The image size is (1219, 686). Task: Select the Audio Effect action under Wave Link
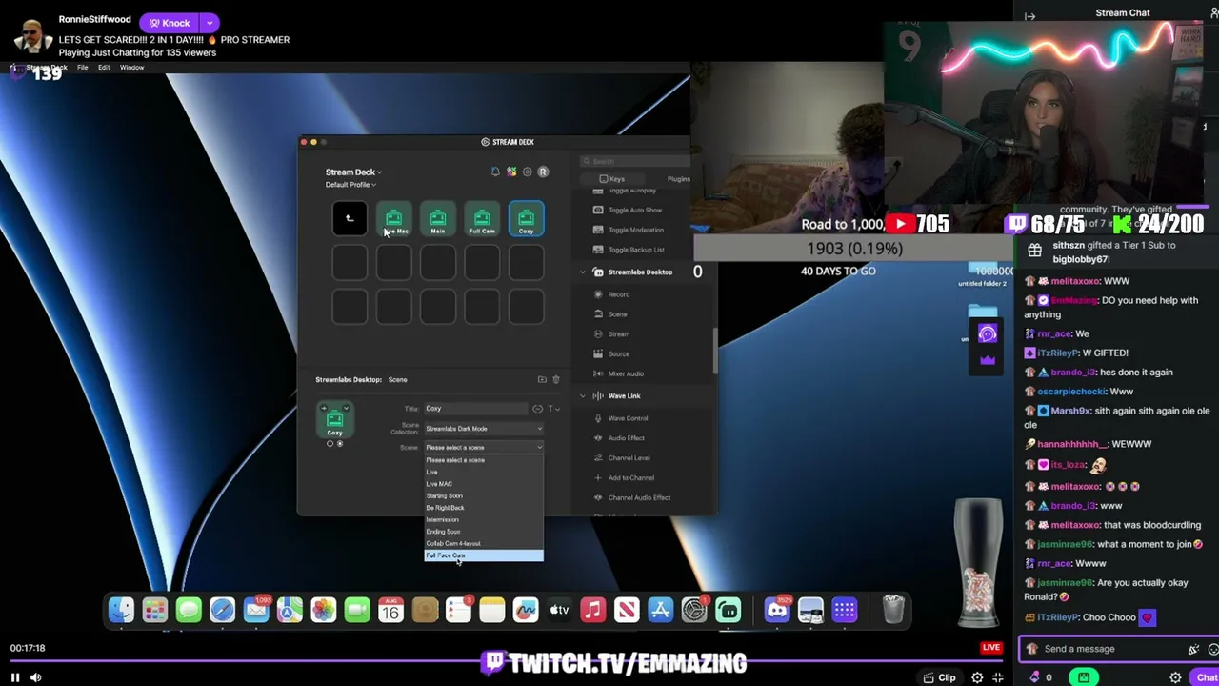coord(626,438)
